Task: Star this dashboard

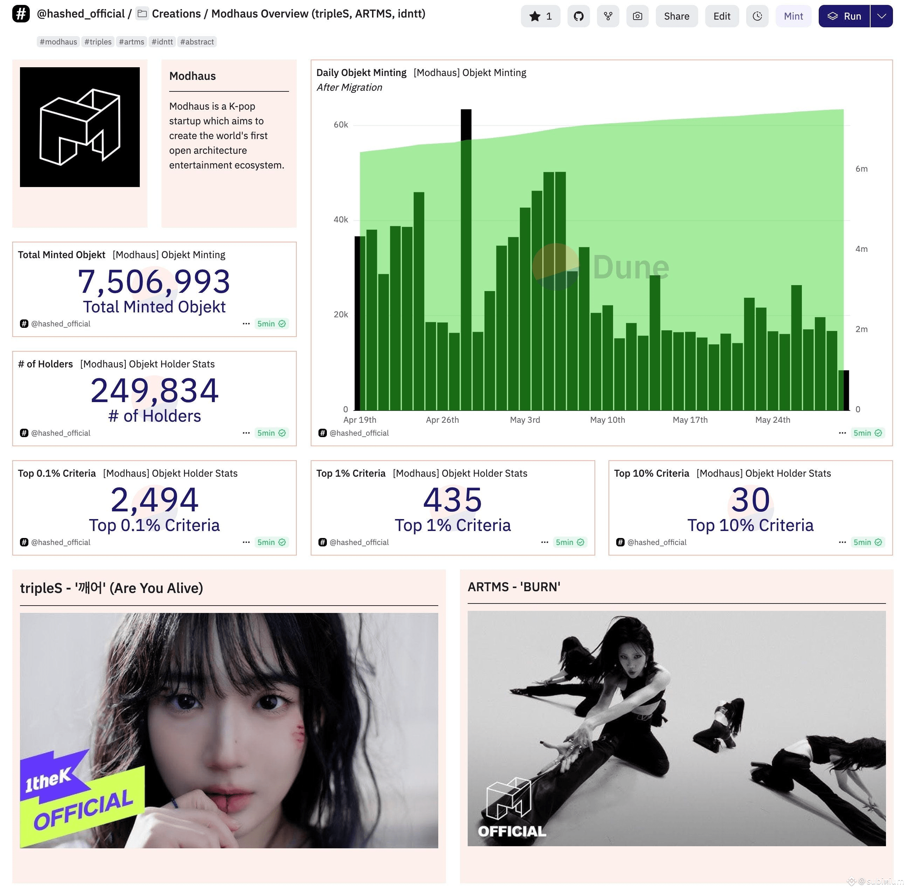Action: pyautogui.click(x=541, y=16)
